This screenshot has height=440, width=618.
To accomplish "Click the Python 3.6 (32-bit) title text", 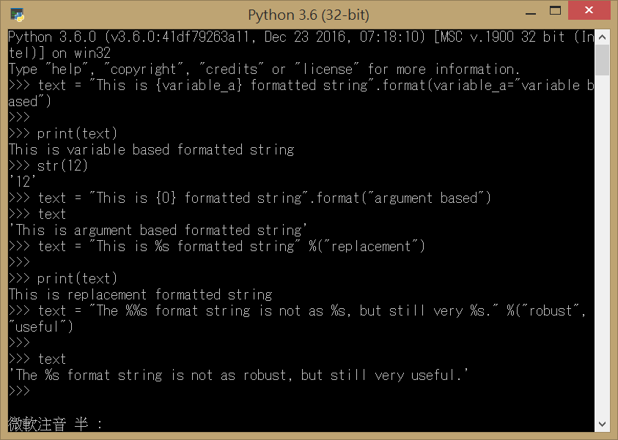I will click(x=309, y=14).
